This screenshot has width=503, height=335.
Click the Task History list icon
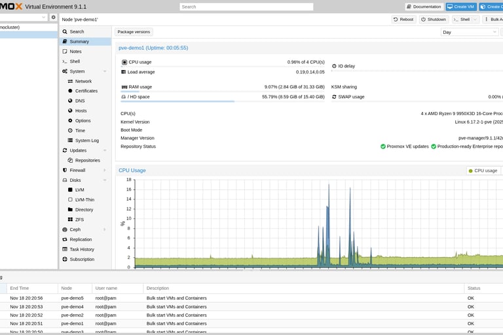point(65,249)
